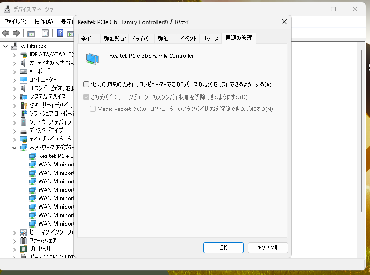Click the back arrow toolbar icon

pos(6,33)
